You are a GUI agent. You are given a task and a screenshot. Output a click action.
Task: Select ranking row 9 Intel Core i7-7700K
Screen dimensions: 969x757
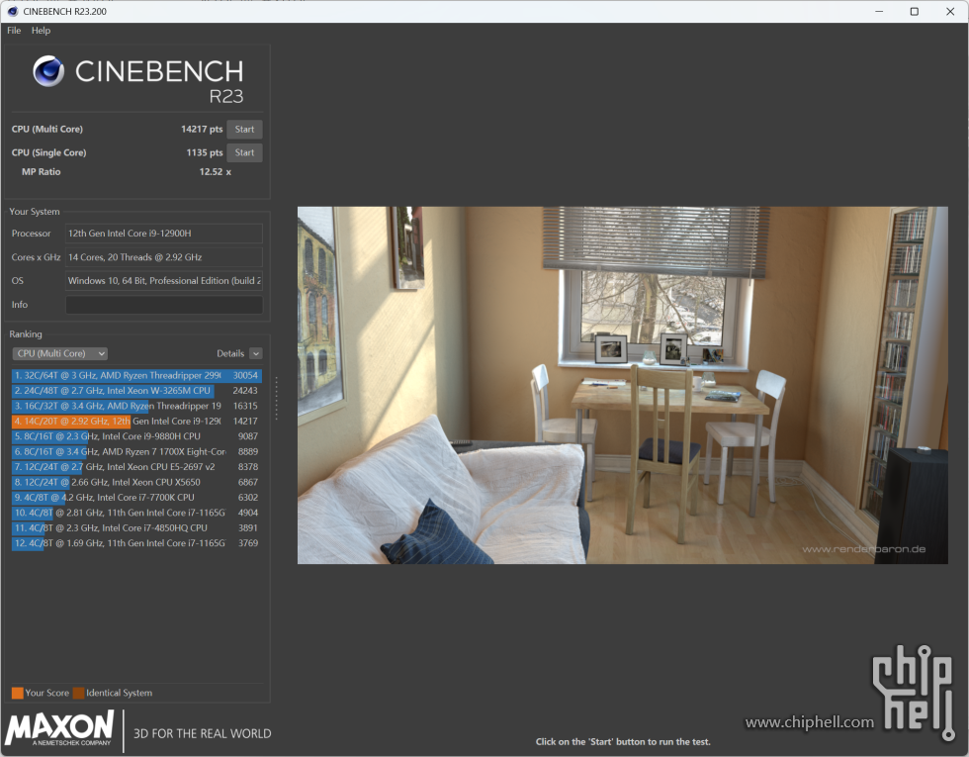click(136, 498)
